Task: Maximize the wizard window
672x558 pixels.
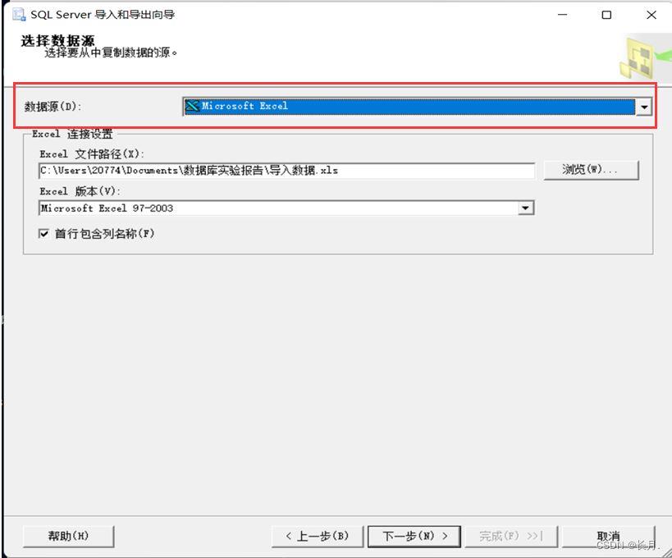Action: click(x=606, y=15)
